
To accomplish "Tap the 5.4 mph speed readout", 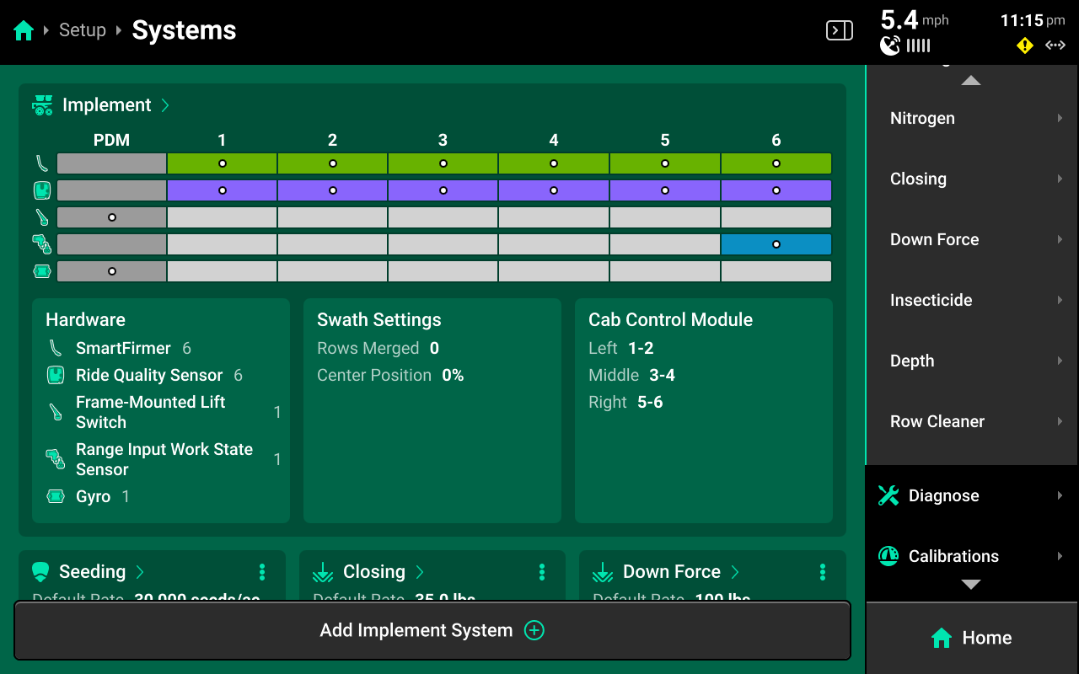I will click(915, 20).
